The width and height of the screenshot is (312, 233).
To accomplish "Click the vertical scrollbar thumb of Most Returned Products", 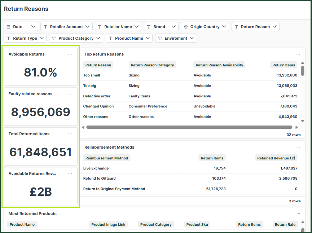I will [303, 230].
